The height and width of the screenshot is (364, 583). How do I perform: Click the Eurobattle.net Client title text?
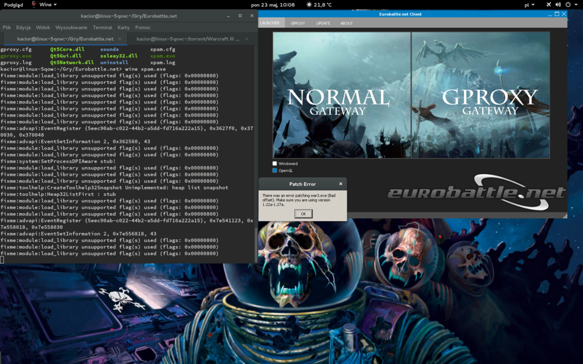click(400, 14)
